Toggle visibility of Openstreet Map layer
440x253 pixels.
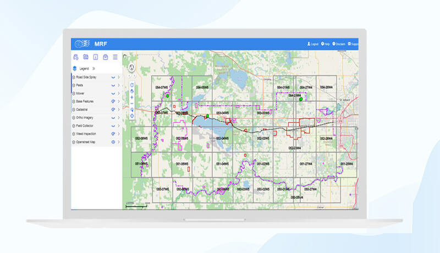pyautogui.click(x=113, y=142)
